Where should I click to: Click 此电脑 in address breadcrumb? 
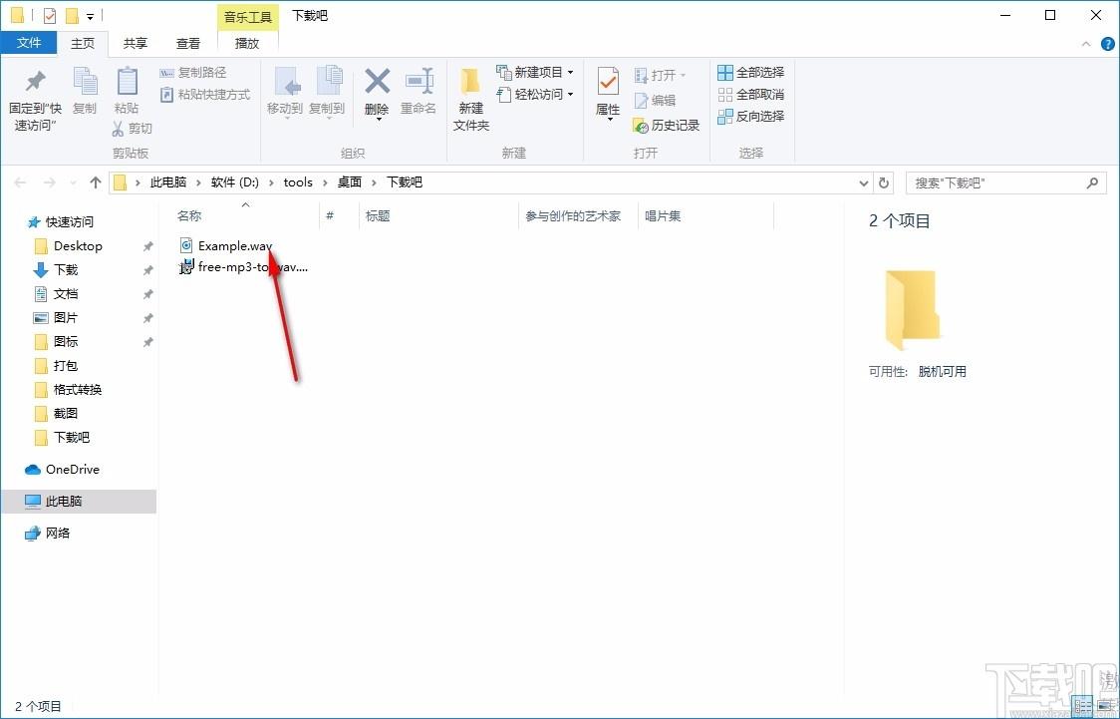pyautogui.click(x=167, y=182)
